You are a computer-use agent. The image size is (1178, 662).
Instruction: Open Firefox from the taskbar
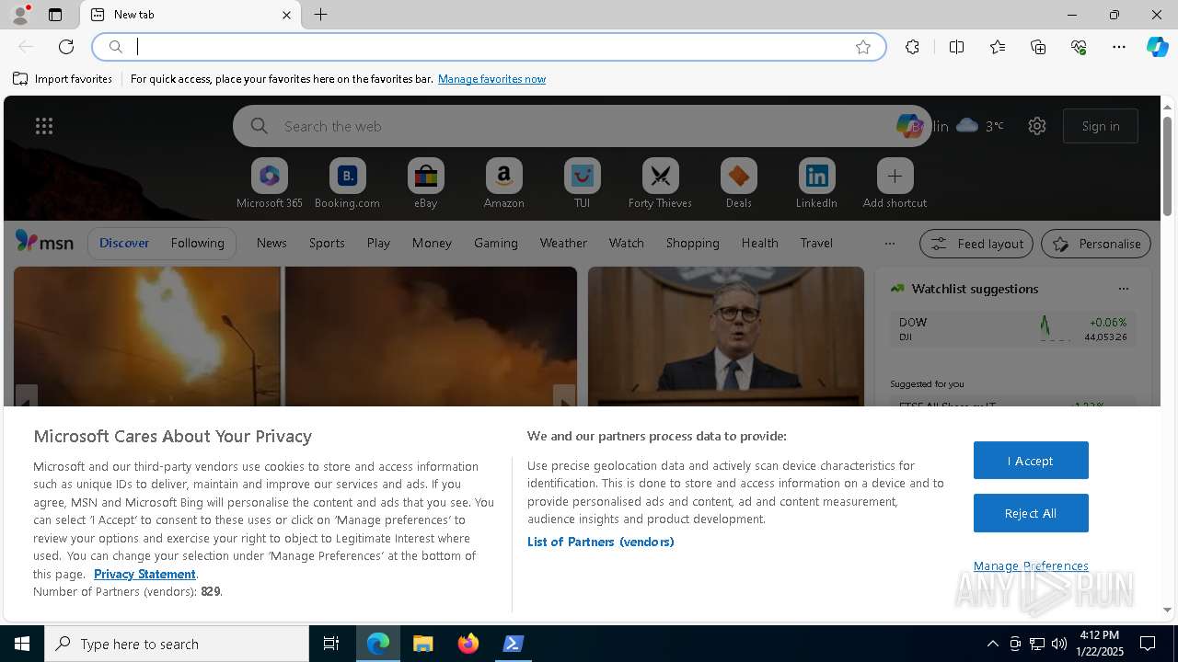click(x=468, y=644)
